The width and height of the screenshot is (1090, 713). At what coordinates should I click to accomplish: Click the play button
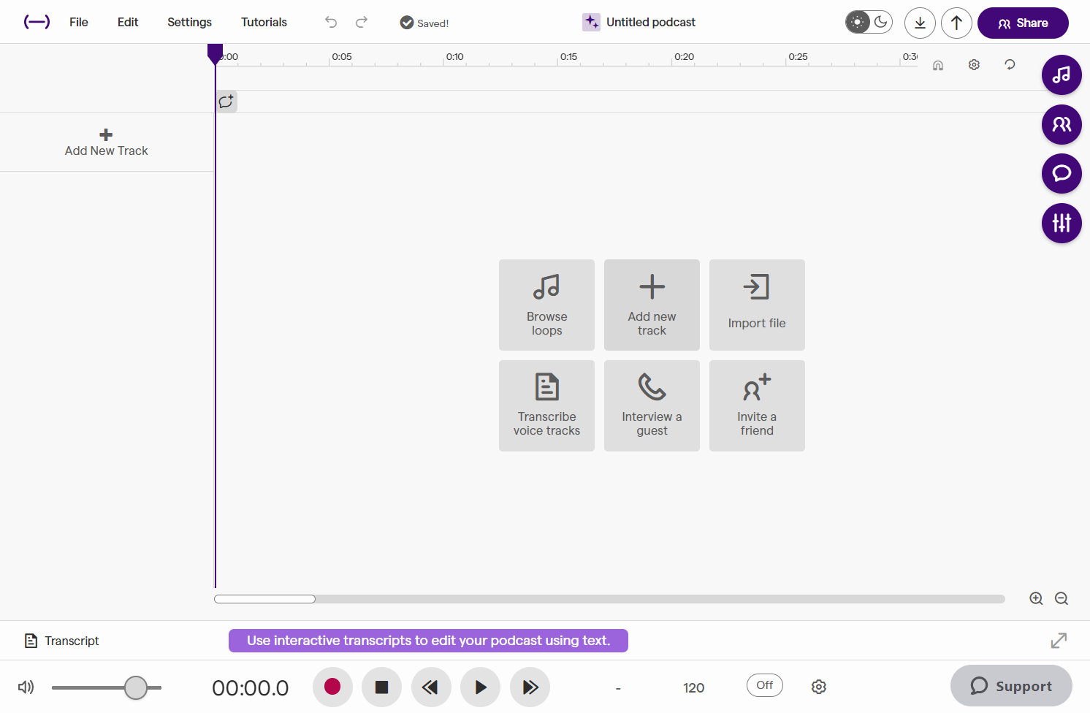(480, 687)
